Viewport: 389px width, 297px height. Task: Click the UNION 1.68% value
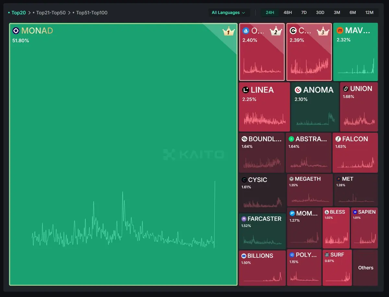click(348, 97)
